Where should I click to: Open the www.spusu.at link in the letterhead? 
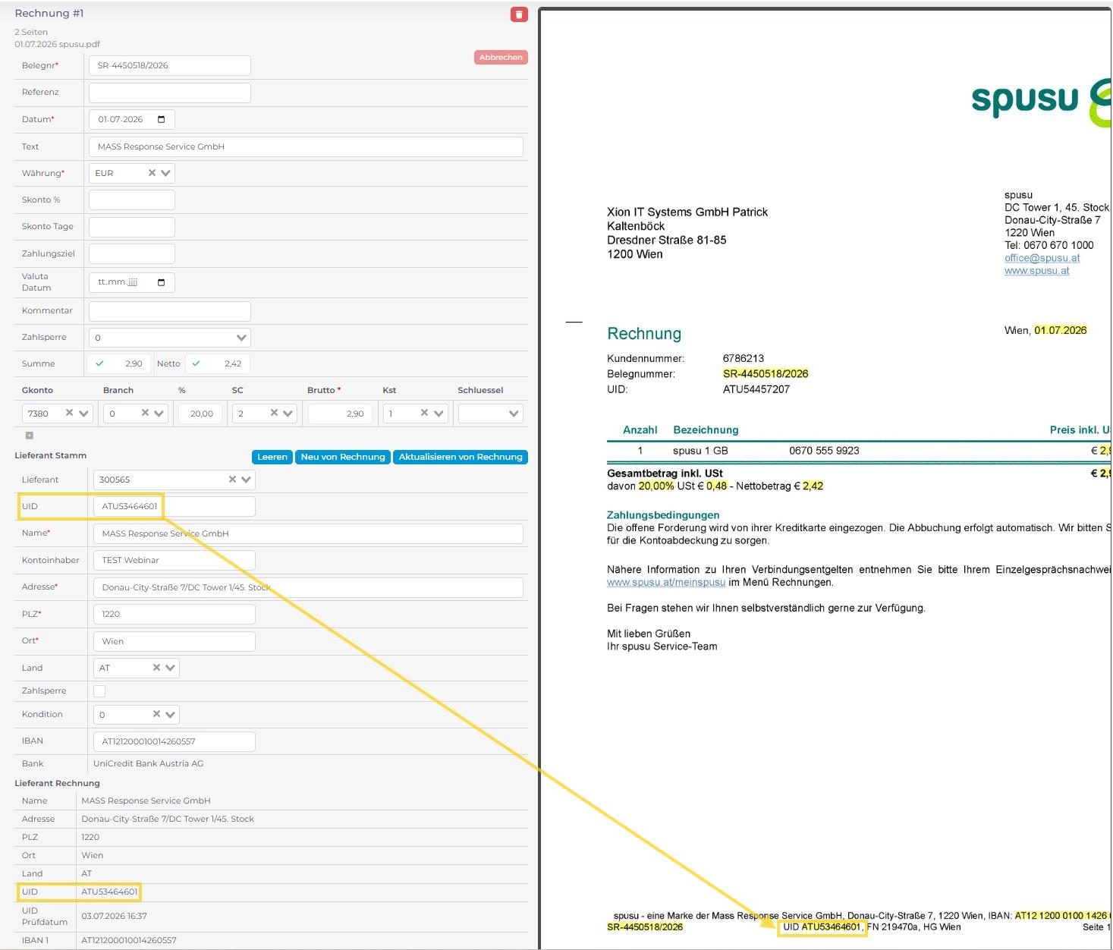[1036, 271]
